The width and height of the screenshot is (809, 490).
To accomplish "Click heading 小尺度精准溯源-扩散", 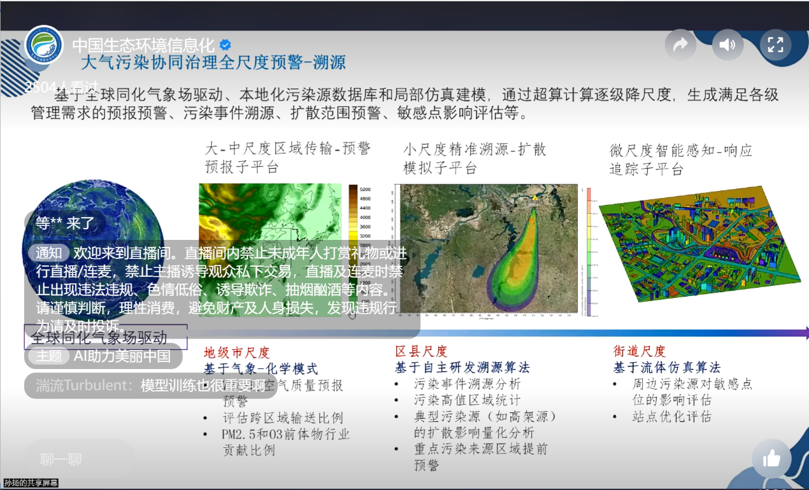I will [475, 150].
